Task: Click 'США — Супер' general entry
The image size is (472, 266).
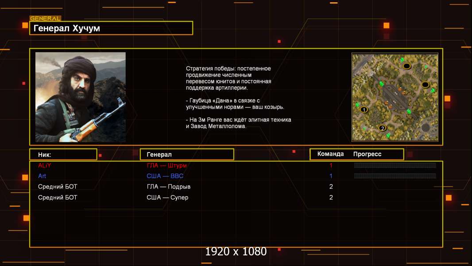Action: (x=167, y=198)
